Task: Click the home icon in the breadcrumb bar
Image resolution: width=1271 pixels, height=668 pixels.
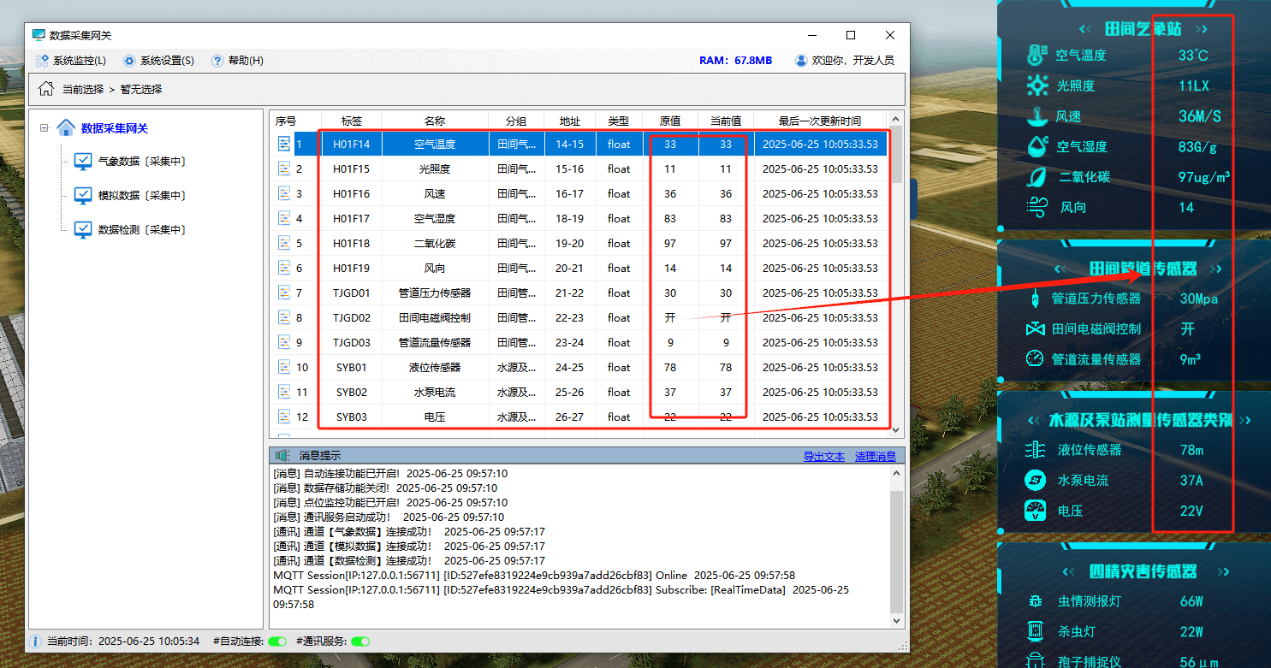Action: 45,89
